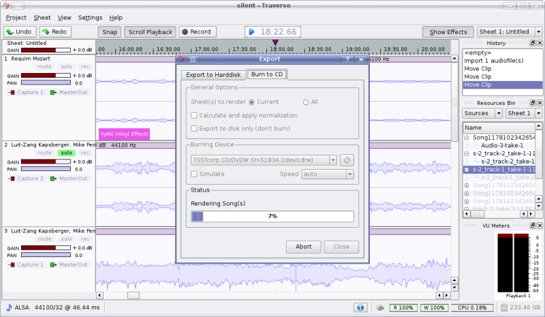Click the VyNil (Vinyl Effect) plugin label

click(124, 134)
